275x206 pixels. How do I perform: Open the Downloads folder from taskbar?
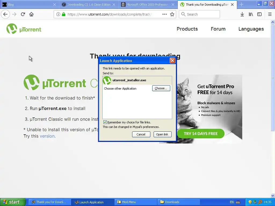click(x=179, y=202)
